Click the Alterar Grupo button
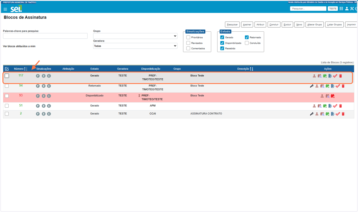The height and width of the screenshot is (212, 358). click(x=315, y=25)
